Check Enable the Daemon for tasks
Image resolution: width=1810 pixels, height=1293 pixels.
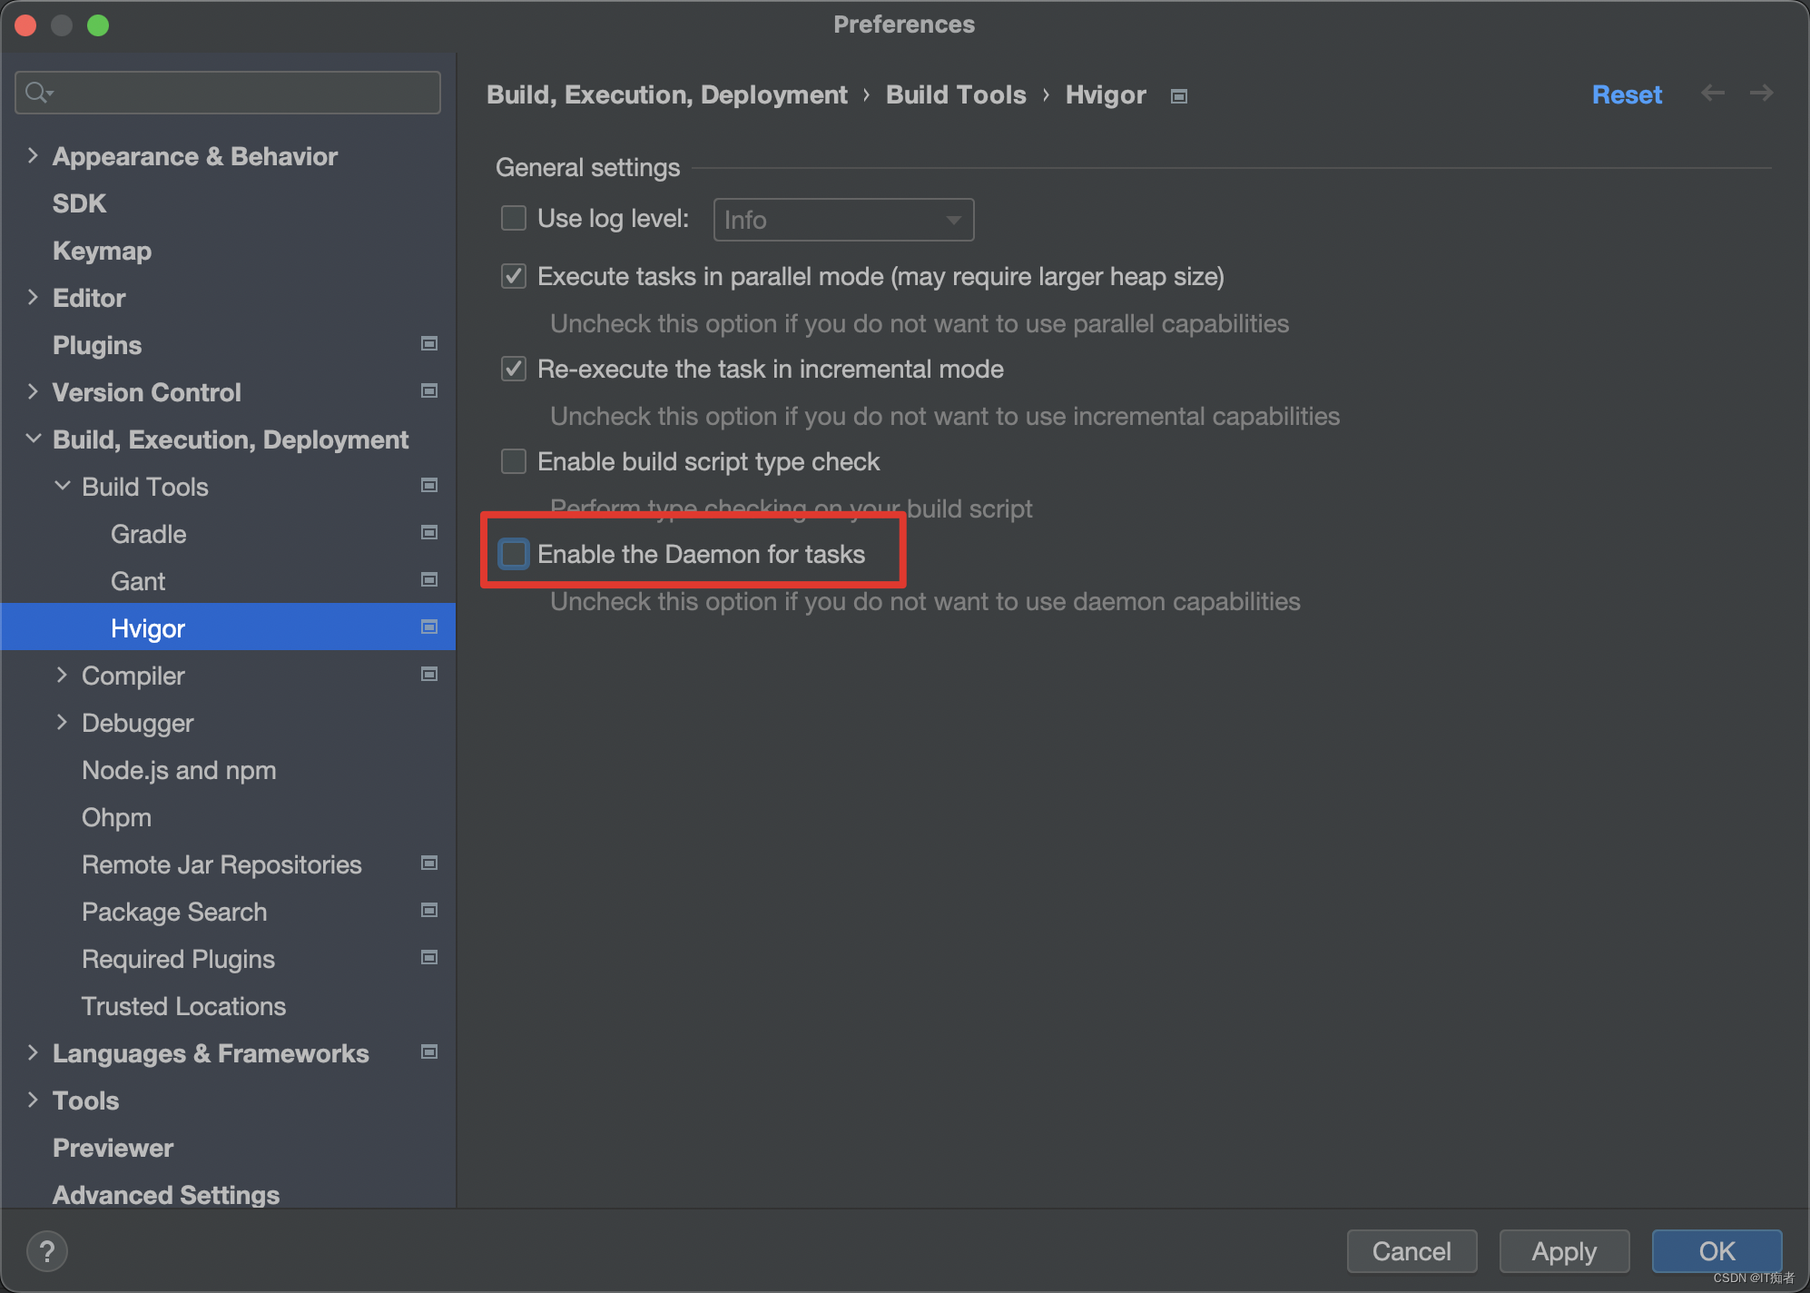click(514, 555)
